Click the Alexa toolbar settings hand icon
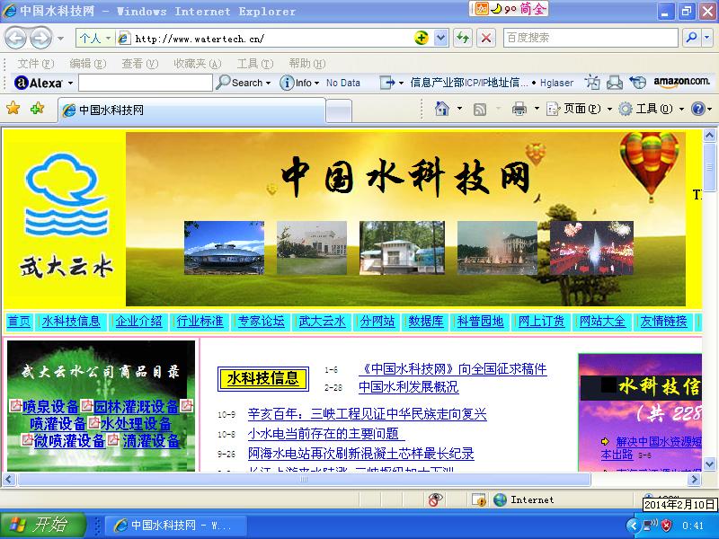Screen dimensions: 719x539 point(592,83)
